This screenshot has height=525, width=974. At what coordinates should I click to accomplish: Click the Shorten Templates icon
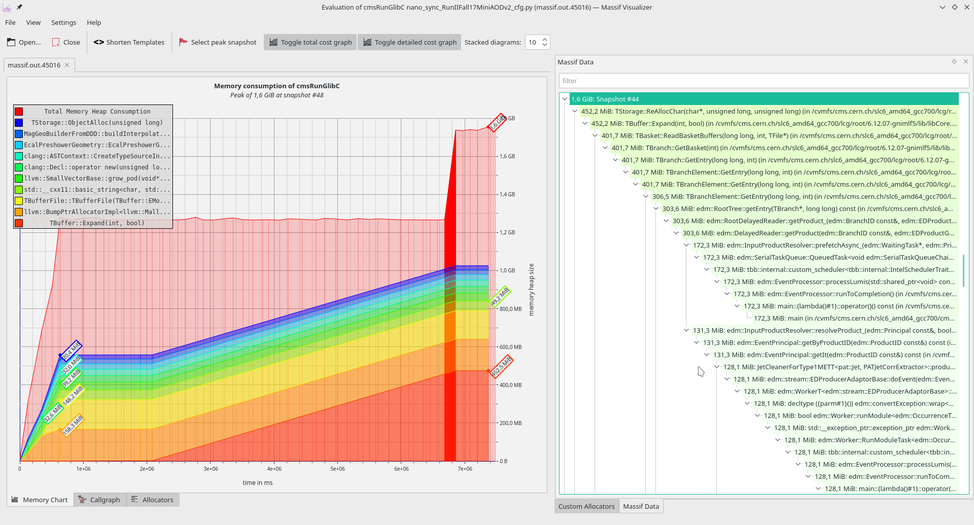coord(99,42)
